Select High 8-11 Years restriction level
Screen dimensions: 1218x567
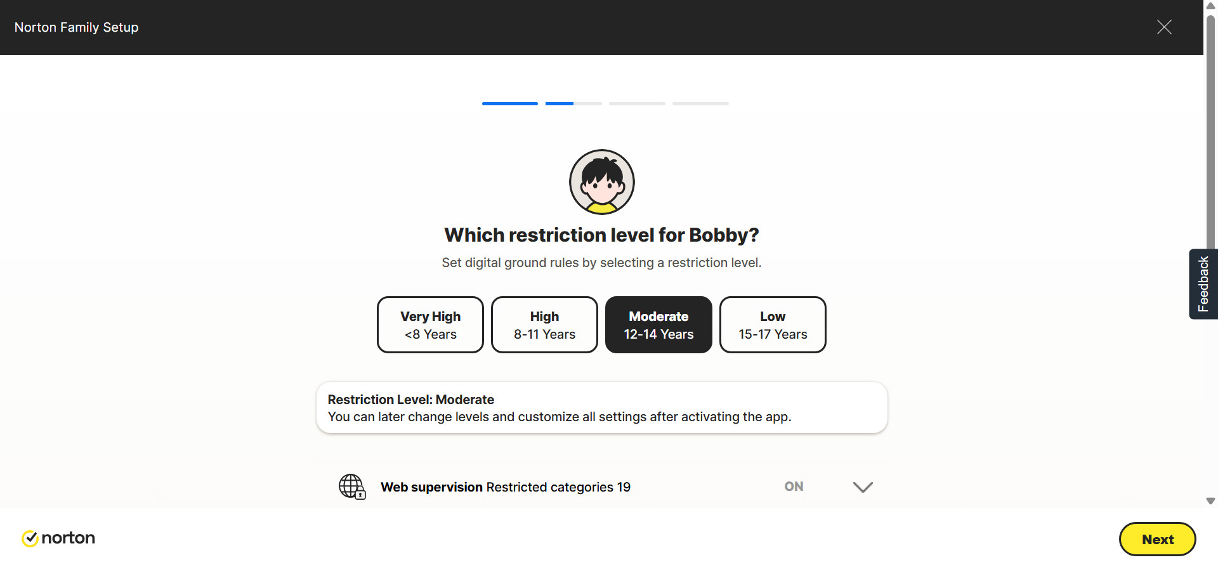tap(544, 325)
